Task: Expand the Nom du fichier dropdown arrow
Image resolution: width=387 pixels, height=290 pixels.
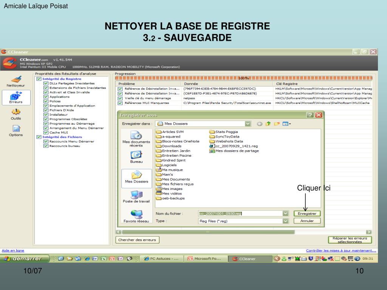Action: click(x=286, y=214)
